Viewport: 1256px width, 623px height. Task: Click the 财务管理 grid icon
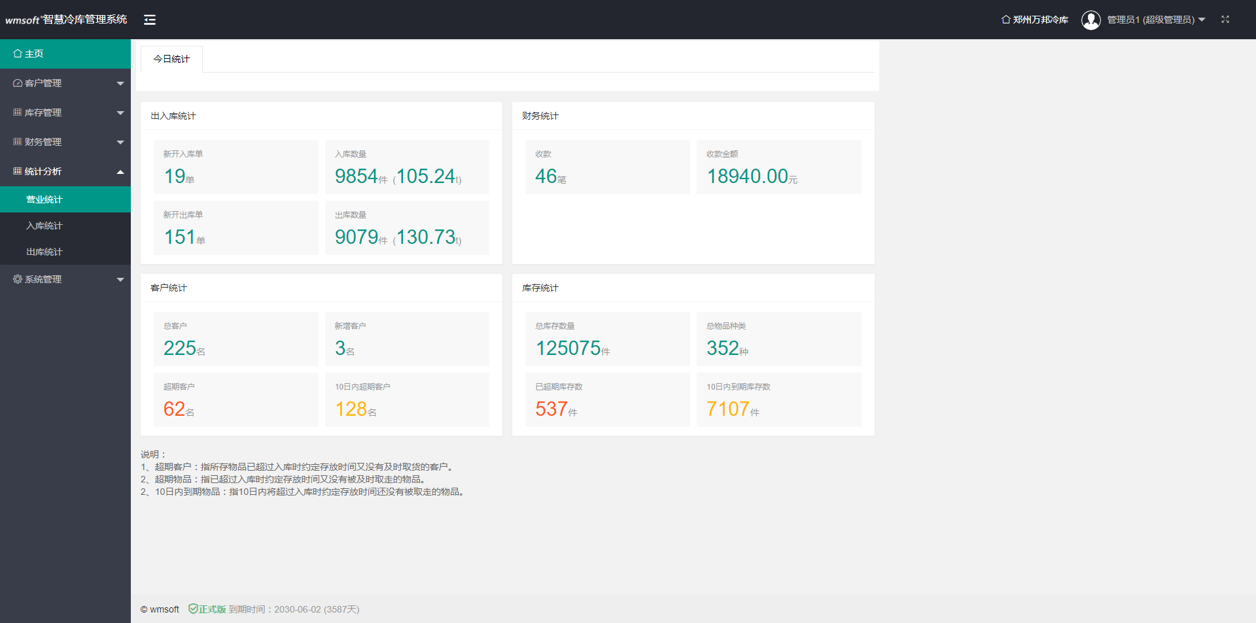[18, 142]
